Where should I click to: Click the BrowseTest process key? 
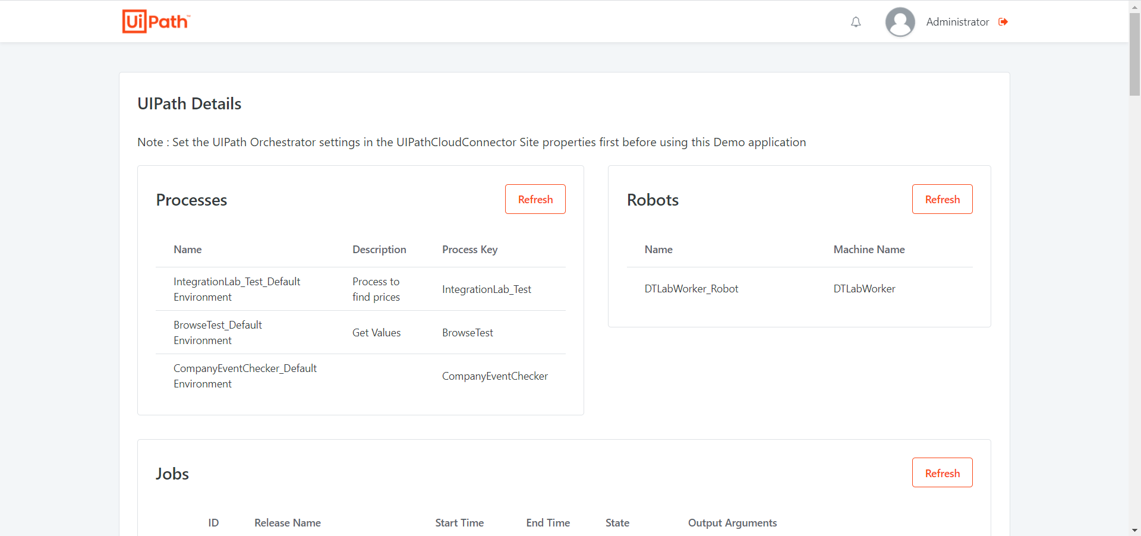468,333
